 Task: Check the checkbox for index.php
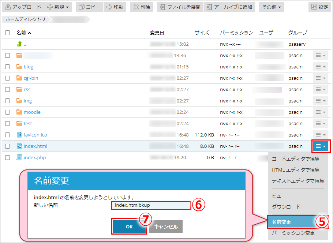[x=7, y=157]
